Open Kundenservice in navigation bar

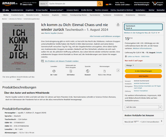click(17, 10)
